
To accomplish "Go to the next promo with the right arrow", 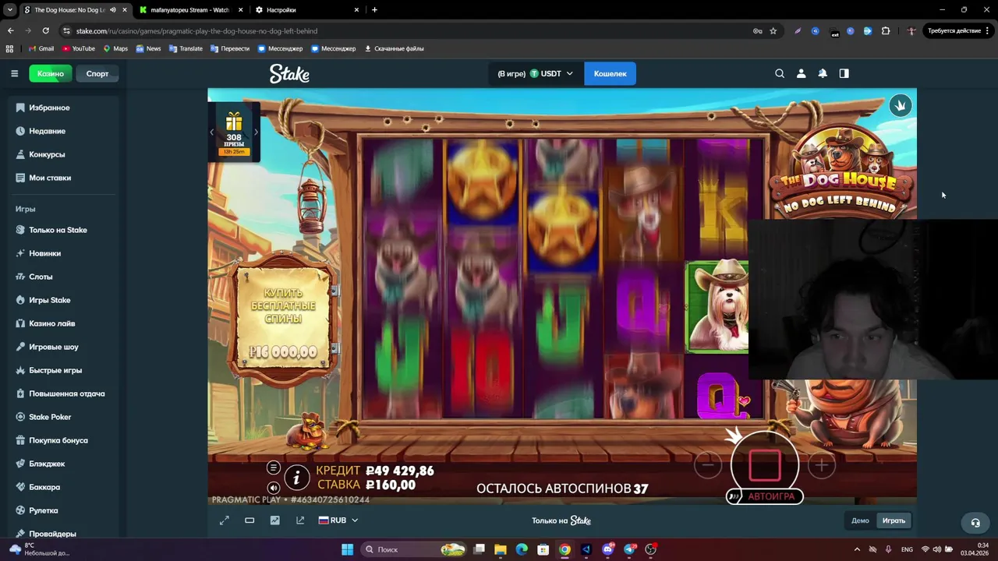I will 256,132.
